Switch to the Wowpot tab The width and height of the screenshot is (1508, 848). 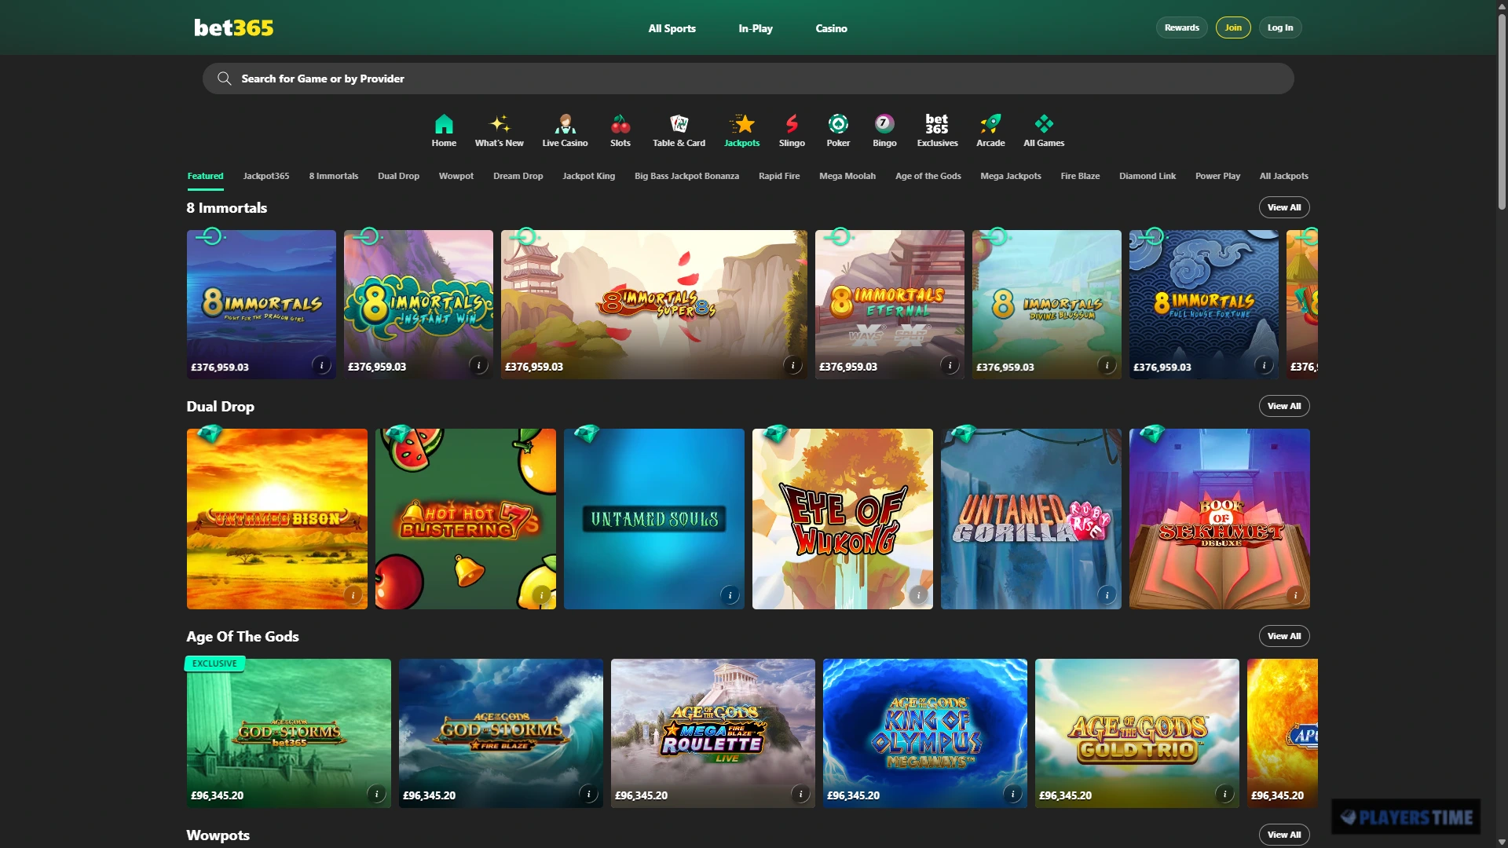point(456,176)
